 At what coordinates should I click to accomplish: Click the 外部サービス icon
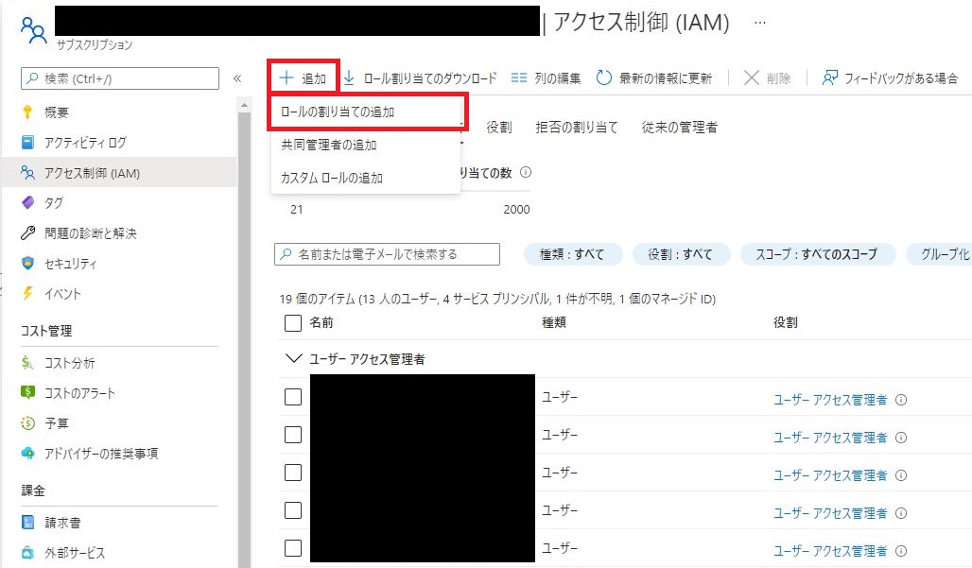coord(28,552)
